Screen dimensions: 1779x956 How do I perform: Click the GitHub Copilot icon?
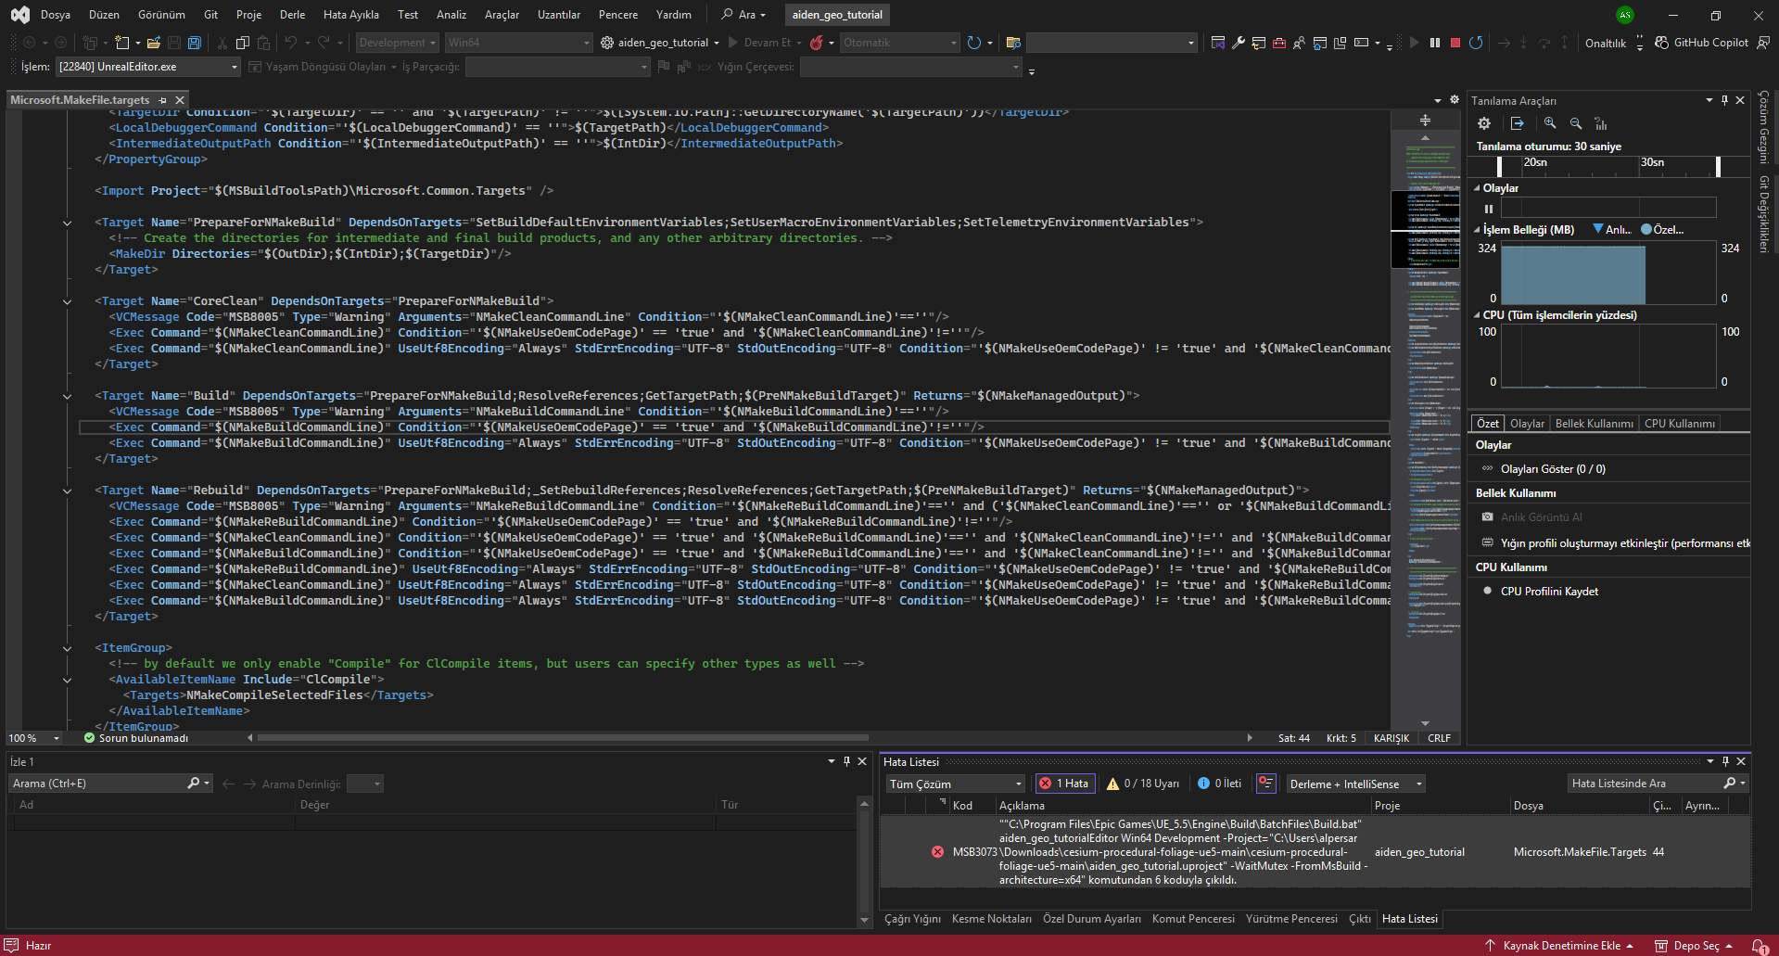click(x=1662, y=43)
